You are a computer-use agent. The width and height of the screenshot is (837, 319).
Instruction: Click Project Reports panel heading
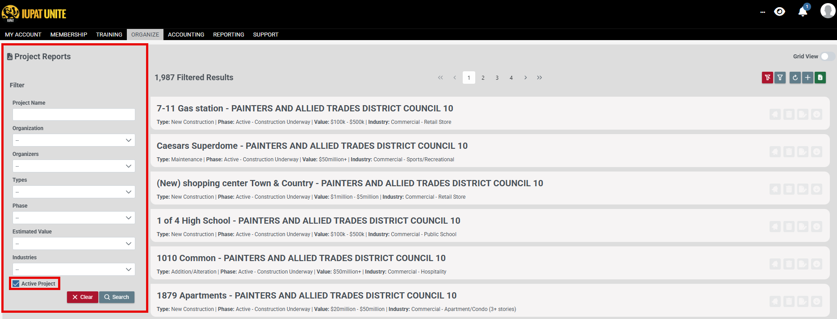(x=39, y=57)
